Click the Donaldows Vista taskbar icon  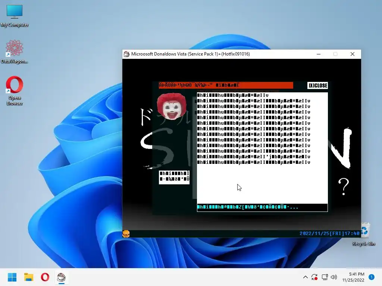(x=62, y=277)
